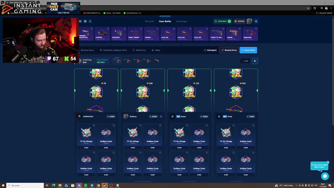This screenshot has width=334, height=188.
Task: Open the user avatar profile picture
Action: (x=249, y=21)
